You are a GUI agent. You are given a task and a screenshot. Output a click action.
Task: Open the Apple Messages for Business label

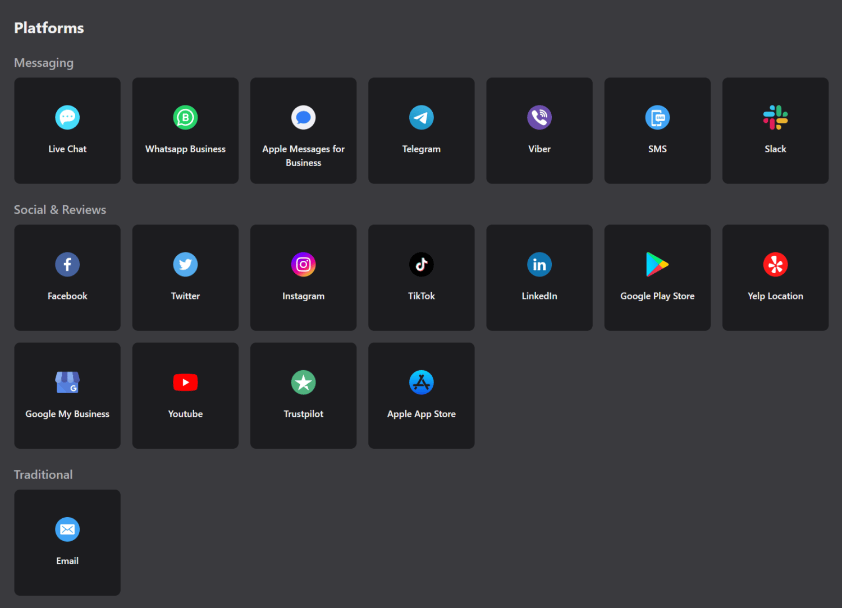[303, 156]
